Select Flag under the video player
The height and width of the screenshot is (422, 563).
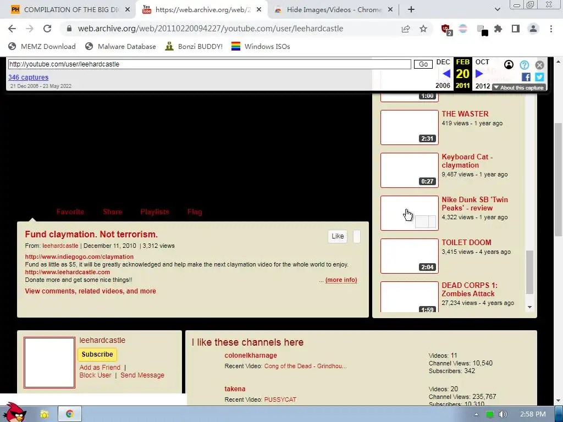pos(195,212)
